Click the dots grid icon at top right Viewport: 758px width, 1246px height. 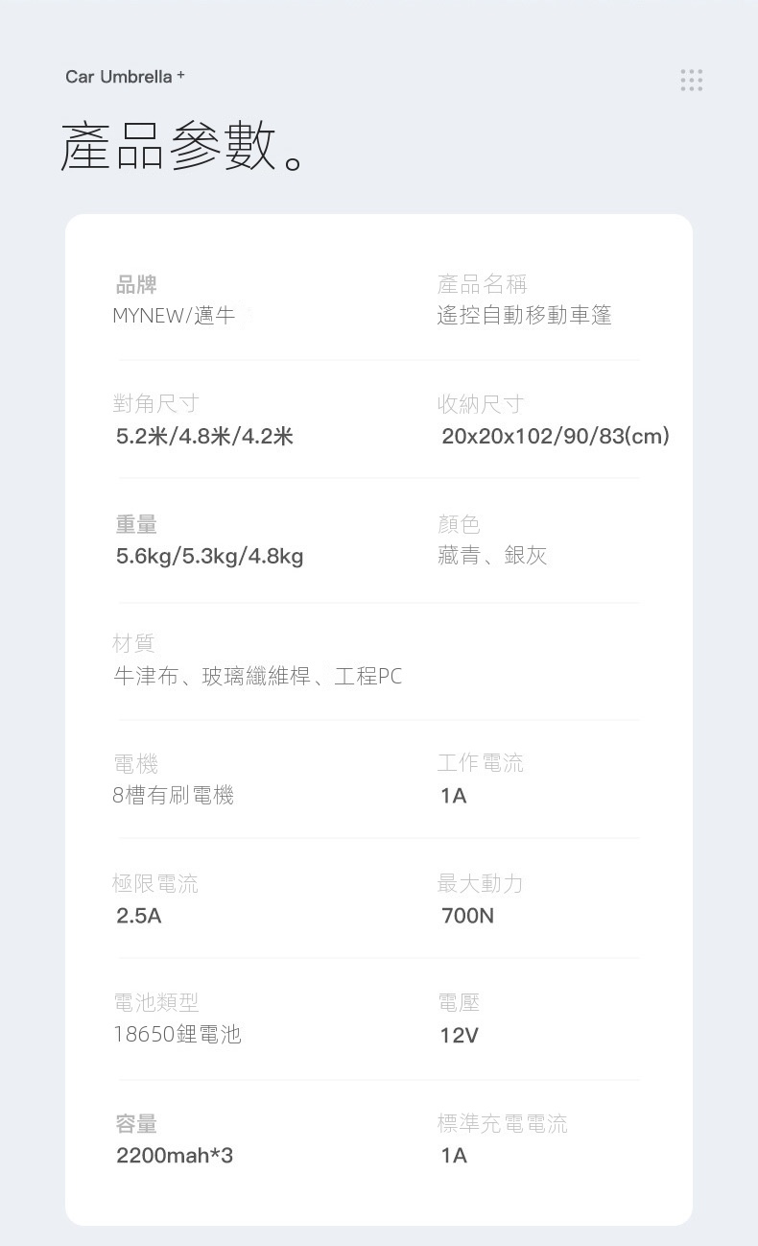click(691, 80)
